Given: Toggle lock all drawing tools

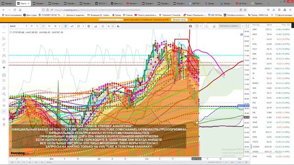Looking at the screenshot, I should pos(4,100).
